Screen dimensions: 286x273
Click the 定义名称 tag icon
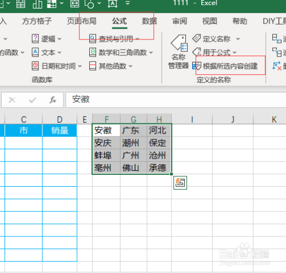(x=196, y=38)
